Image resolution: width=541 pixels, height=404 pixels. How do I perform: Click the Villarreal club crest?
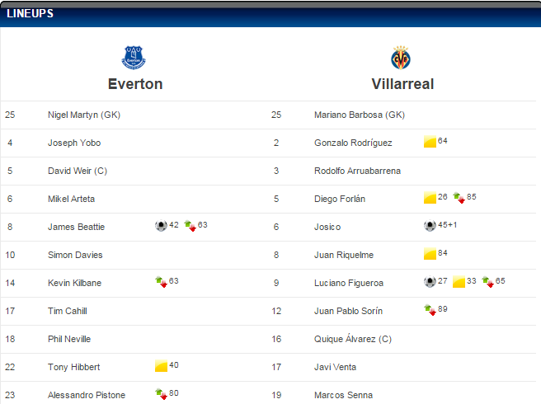[x=401, y=58]
